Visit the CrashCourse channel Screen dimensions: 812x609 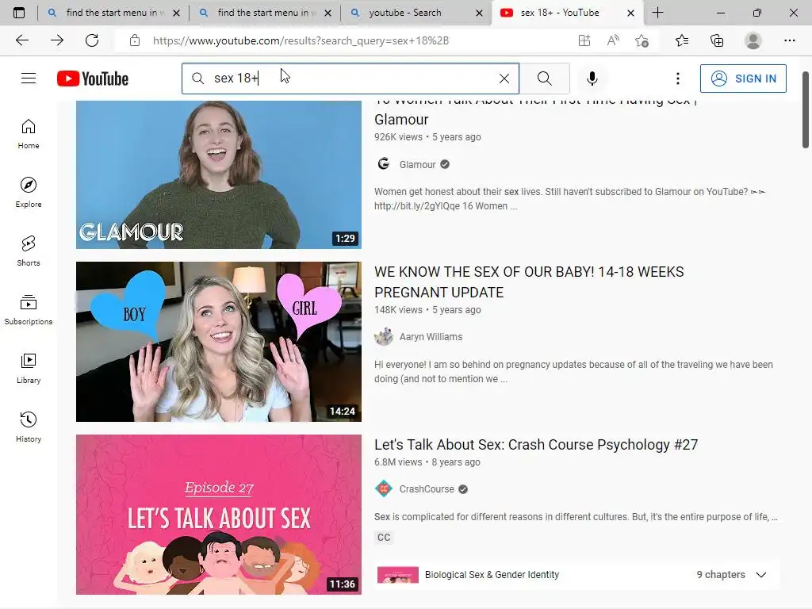(x=427, y=488)
